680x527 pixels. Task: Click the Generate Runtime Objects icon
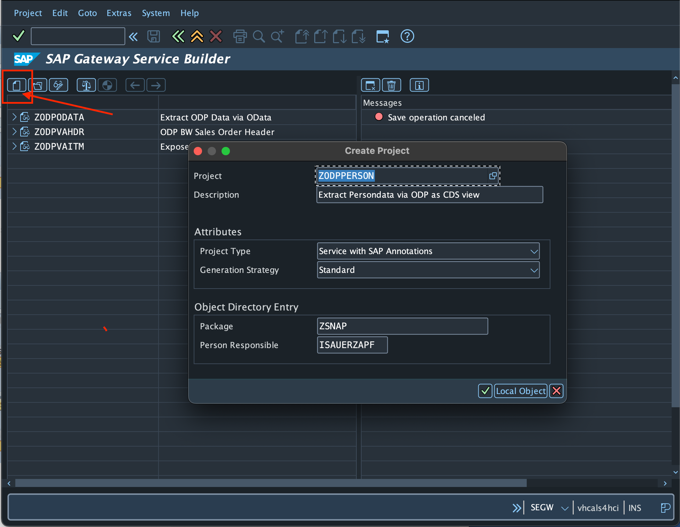107,85
